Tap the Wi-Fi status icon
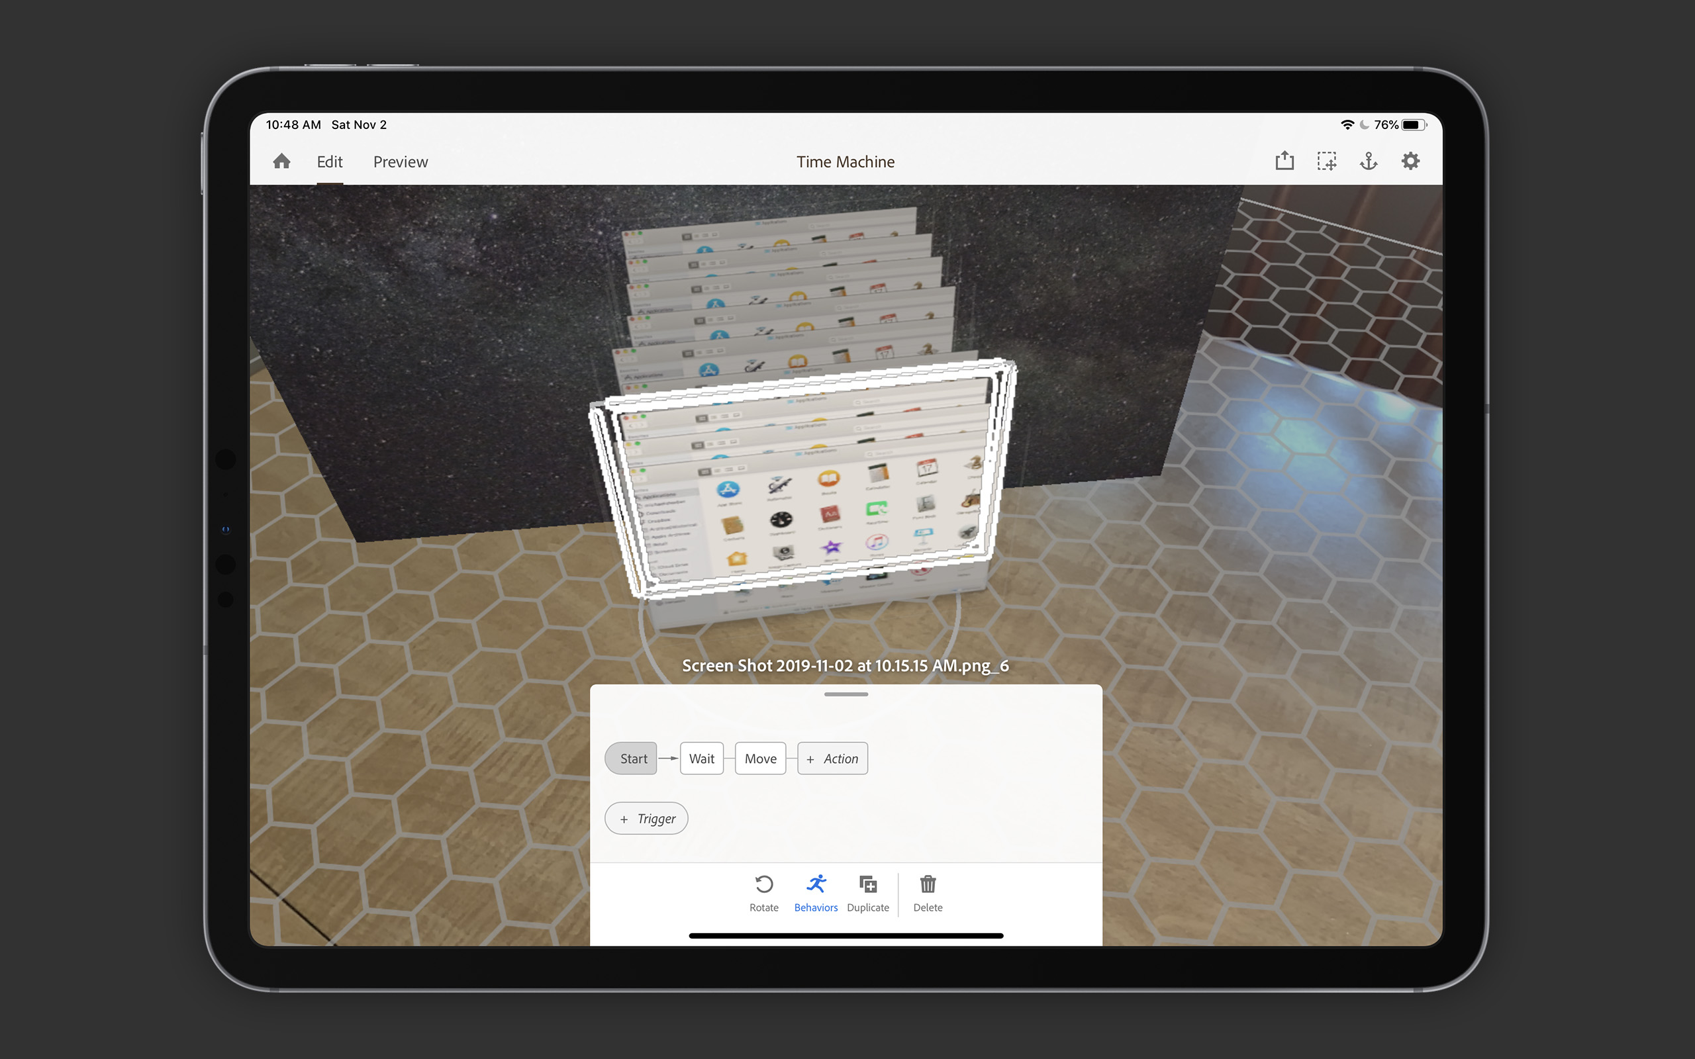Screen dimensions: 1695x1059 click(x=1347, y=124)
